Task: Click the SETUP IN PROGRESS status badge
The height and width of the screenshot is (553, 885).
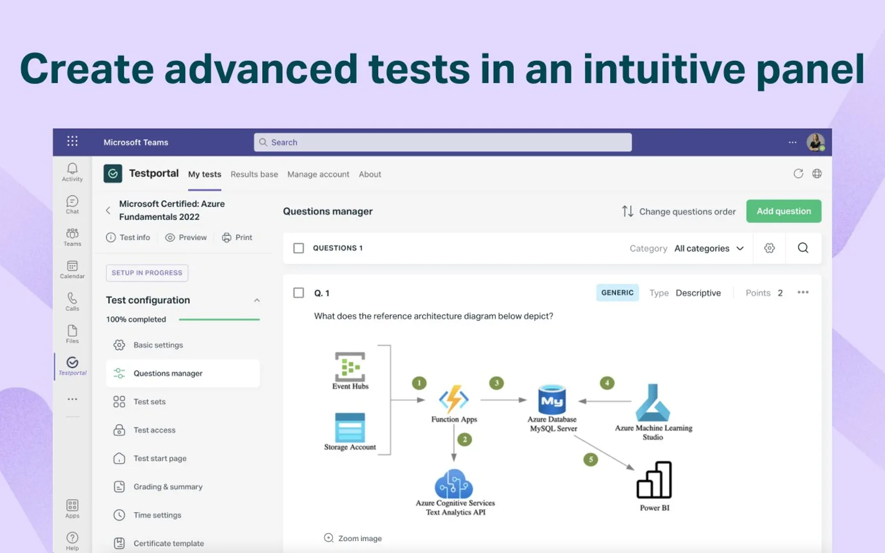Action: pos(147,273)
